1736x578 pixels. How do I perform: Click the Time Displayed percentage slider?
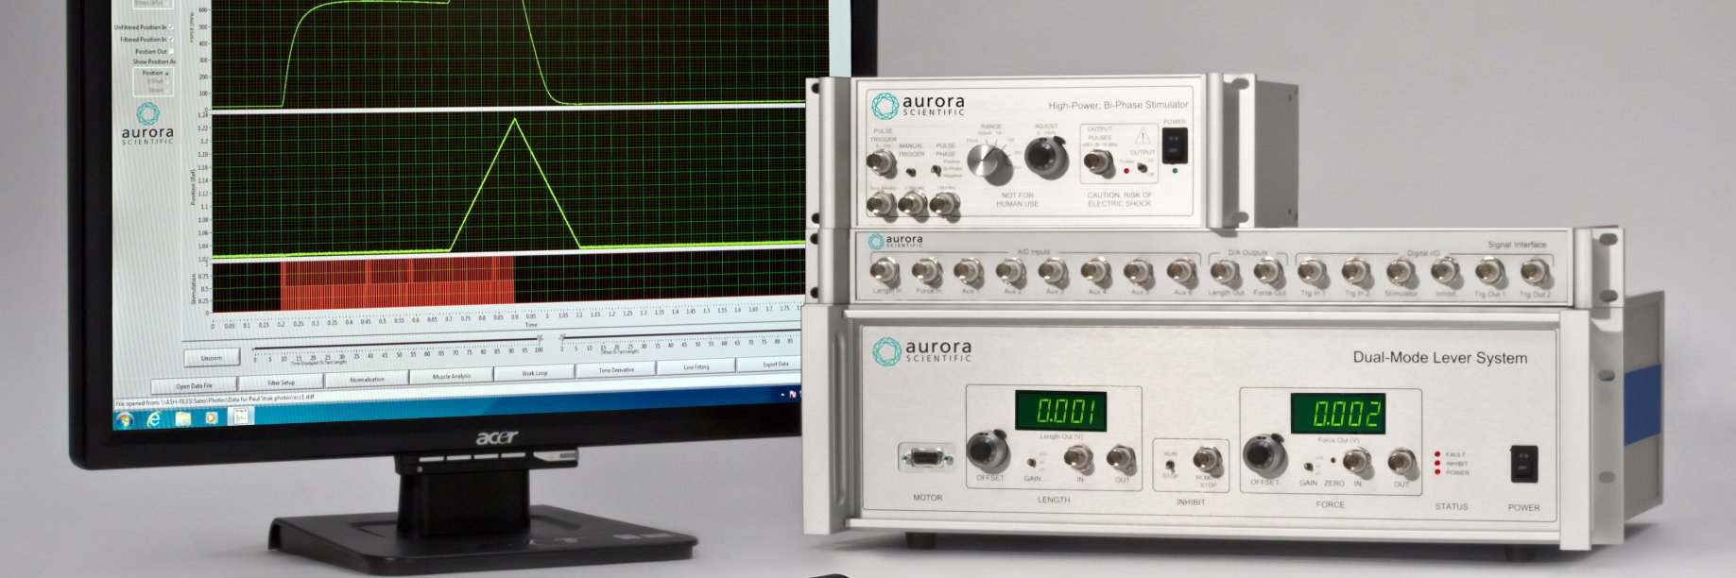pos(397,346)
